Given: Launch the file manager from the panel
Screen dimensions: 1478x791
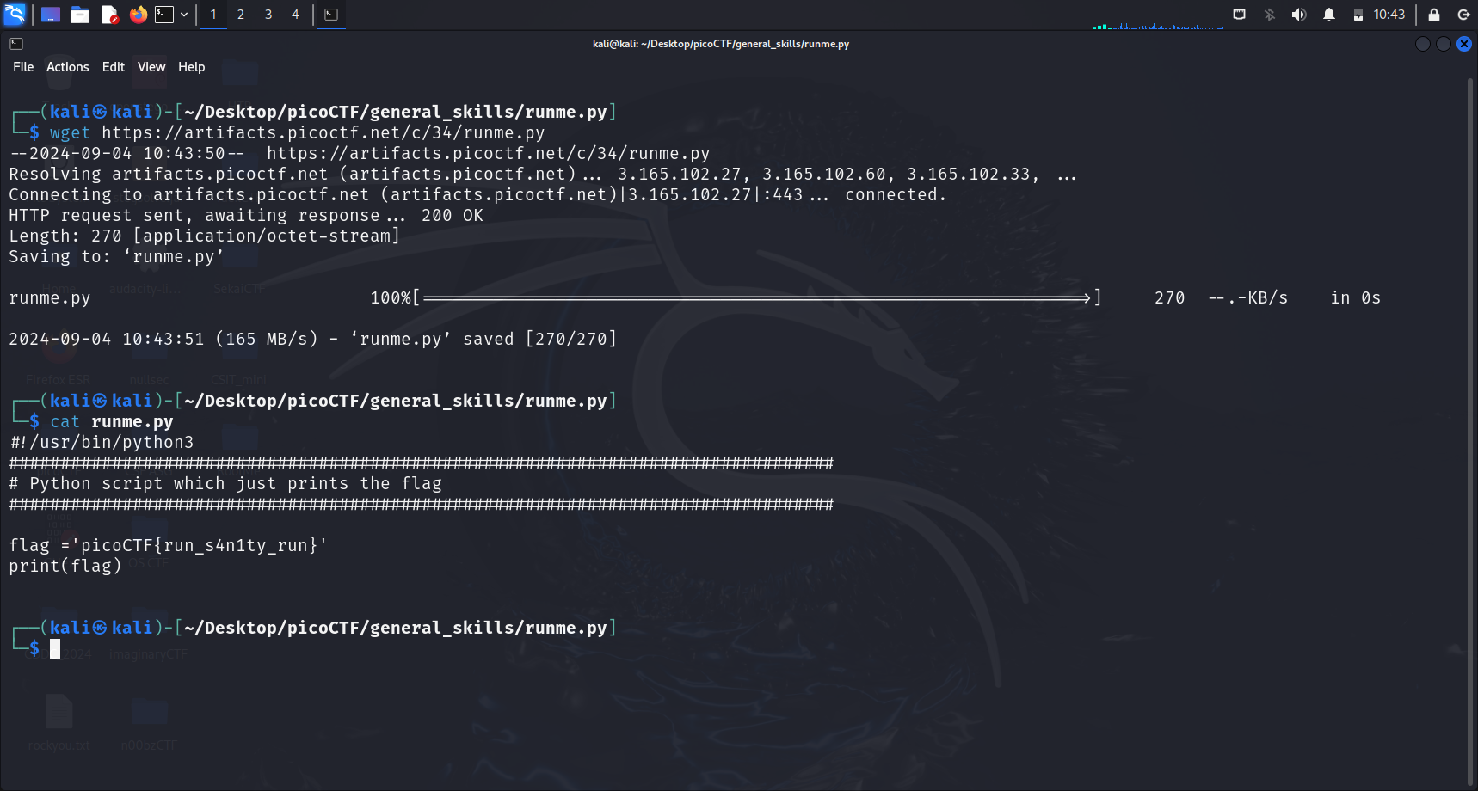Looking at the screenshot, I should tap(80, 15).
